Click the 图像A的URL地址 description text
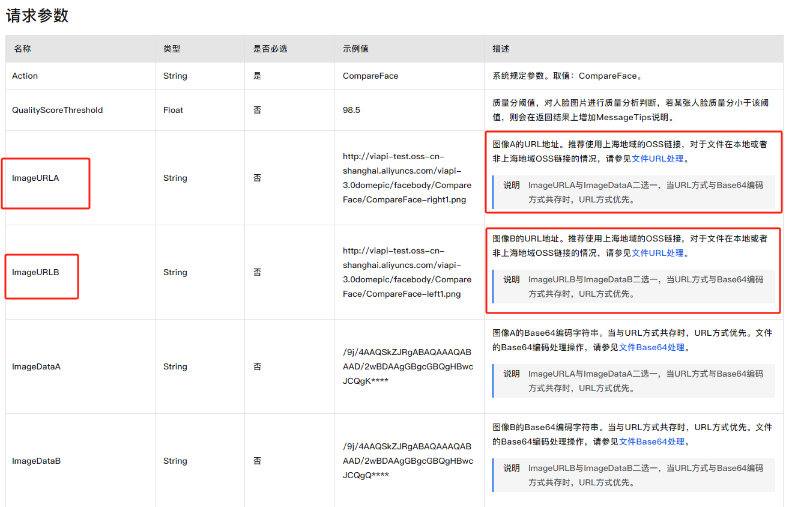The height and width of the screenshot is (507, 786). coord(630,152)
